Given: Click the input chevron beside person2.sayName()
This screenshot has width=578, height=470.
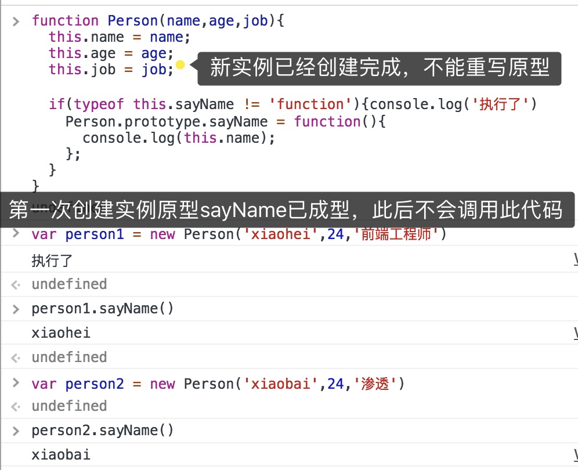Looking at the screenshot, I should point(16,431).
